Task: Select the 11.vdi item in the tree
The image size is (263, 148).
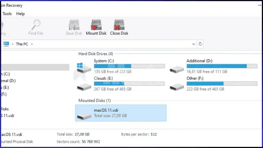Action: 7,116
